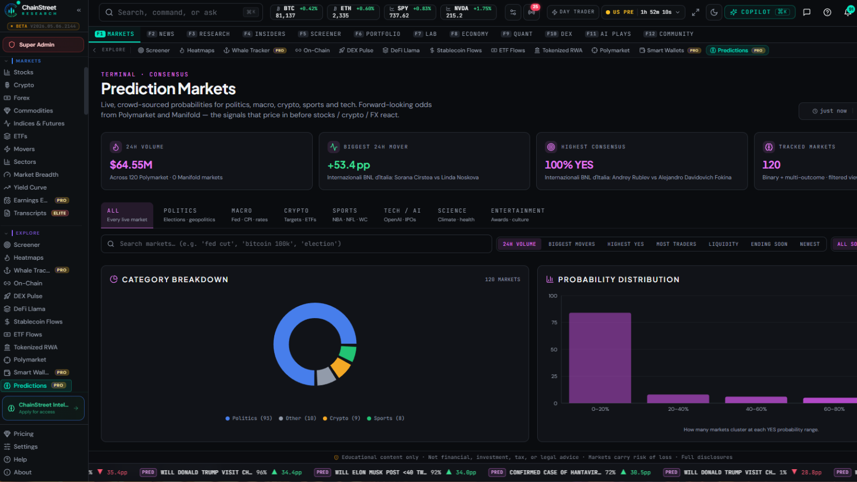This screenshot has height=482, width=857.
Task: Open the Super Admin role selector
Action: coord(43,44)
